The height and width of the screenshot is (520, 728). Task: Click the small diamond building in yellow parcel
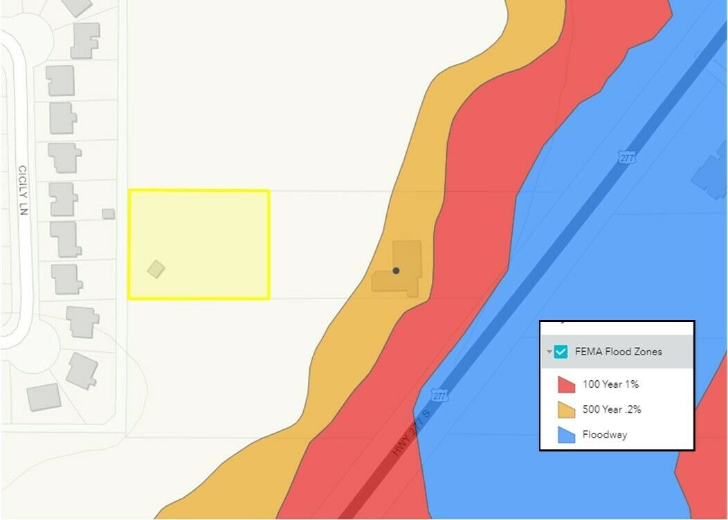click(x=156, y=269)
